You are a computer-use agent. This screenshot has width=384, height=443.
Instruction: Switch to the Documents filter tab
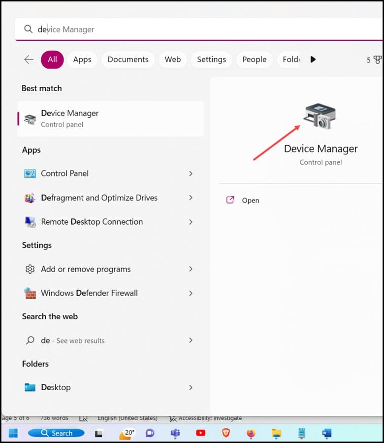128,60
